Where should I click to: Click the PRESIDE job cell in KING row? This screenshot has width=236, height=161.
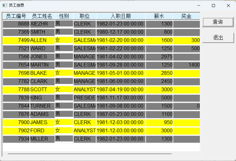pos(85,98)
